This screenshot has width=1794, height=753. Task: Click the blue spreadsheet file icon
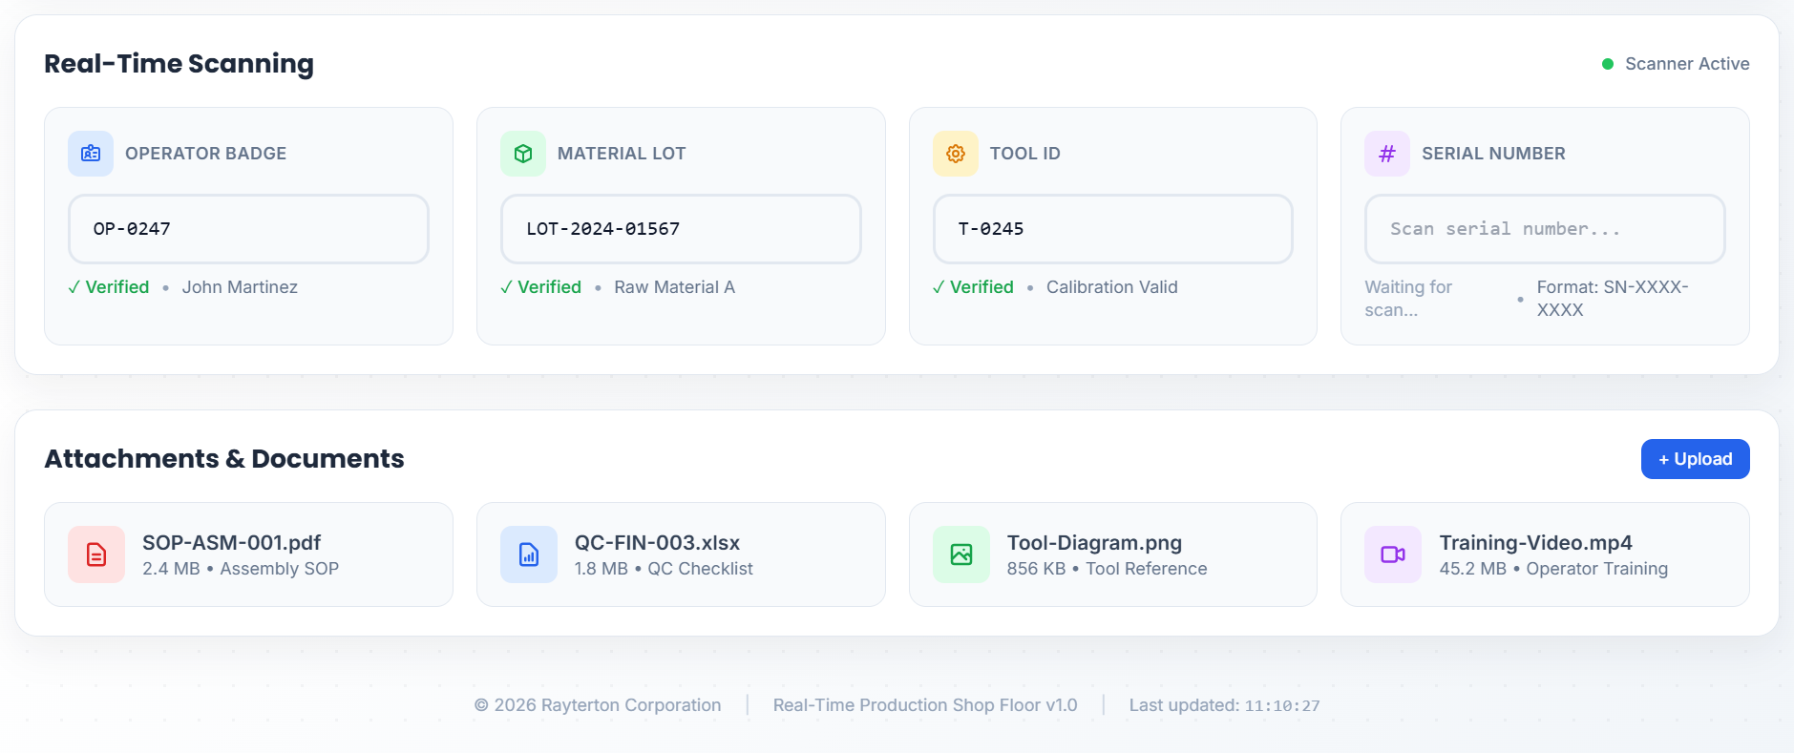click(x=529, y=554)
